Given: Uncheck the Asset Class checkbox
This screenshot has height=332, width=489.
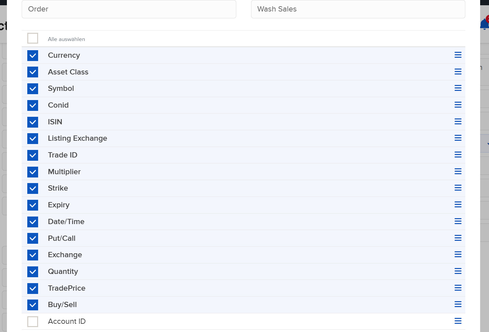Looking at the screenshot, I should point(33,72).
